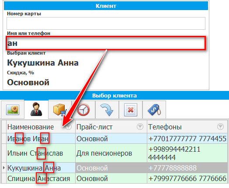Click the Выбор клиента panel header
The width and height of the screenshot is (229, 188).
click(x=114, y=96)
